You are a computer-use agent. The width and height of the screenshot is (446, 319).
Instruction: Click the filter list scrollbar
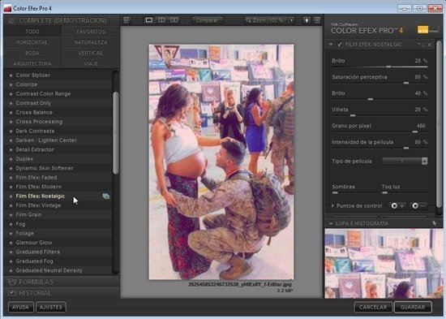point(115,133)
